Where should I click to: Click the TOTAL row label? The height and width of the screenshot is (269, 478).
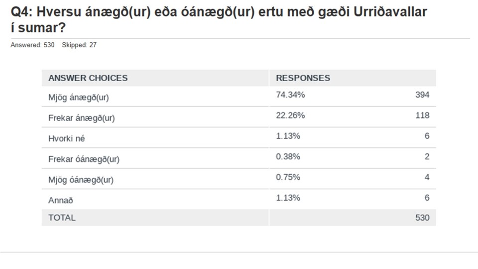tap(62, 218)
